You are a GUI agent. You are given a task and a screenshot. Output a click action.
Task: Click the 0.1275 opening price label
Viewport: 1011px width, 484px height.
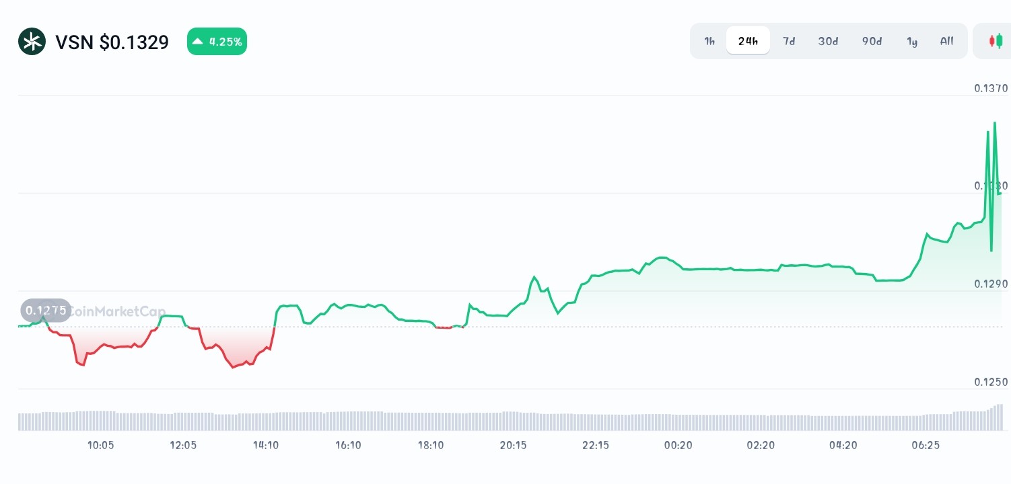46,311
